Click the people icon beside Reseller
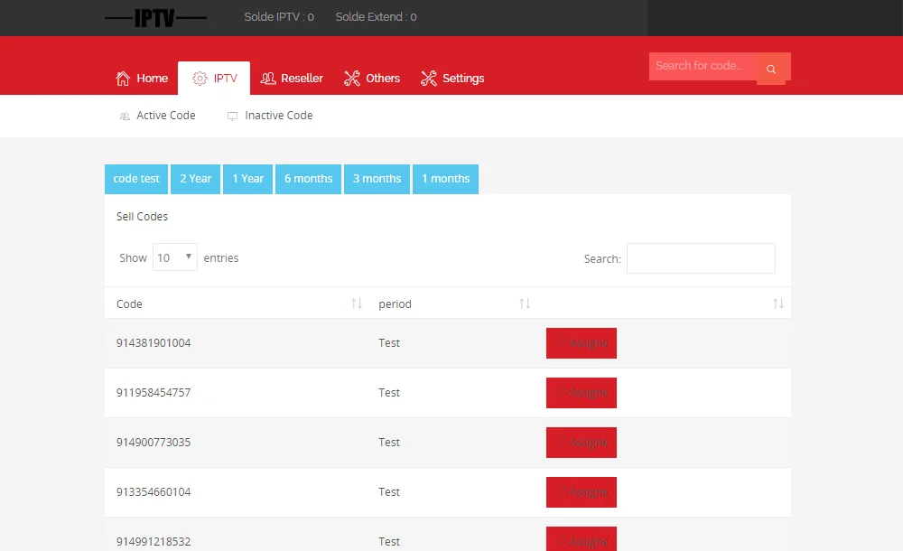 coord(268,79)
